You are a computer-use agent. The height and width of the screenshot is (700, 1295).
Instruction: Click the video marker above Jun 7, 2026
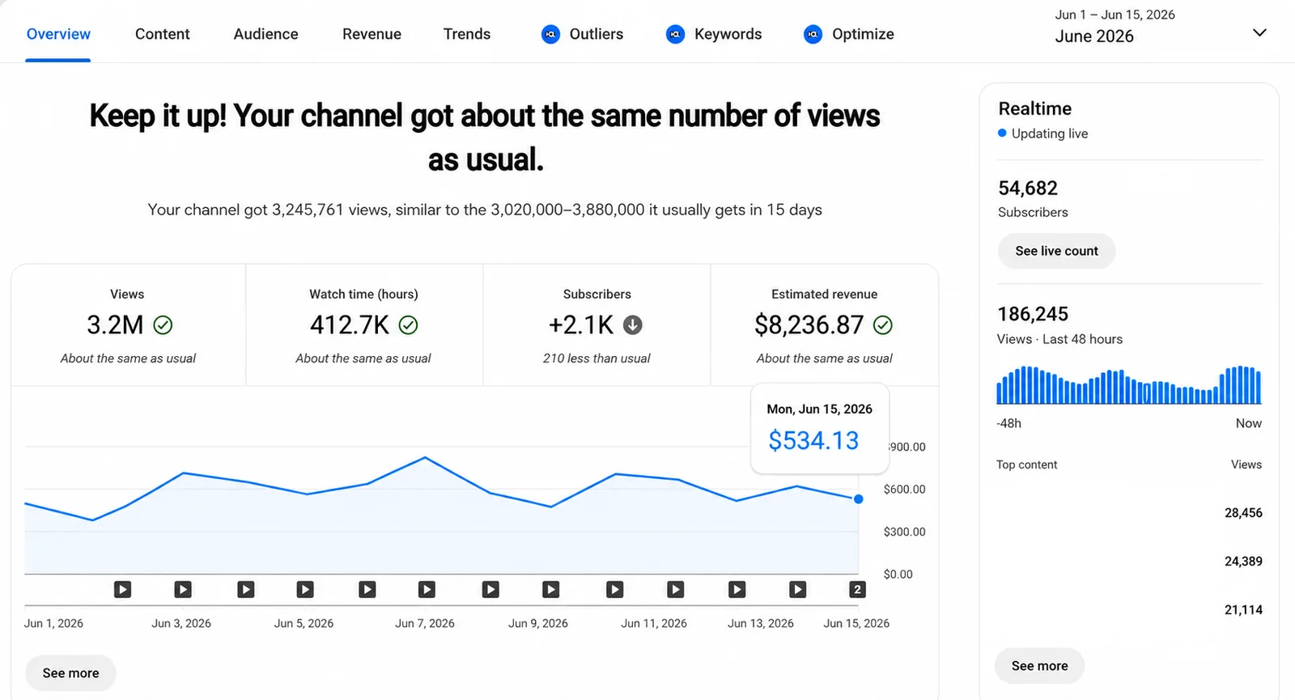coord(427,589)
